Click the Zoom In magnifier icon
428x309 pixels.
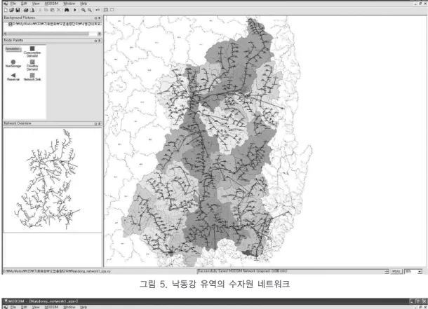point(83,10)
